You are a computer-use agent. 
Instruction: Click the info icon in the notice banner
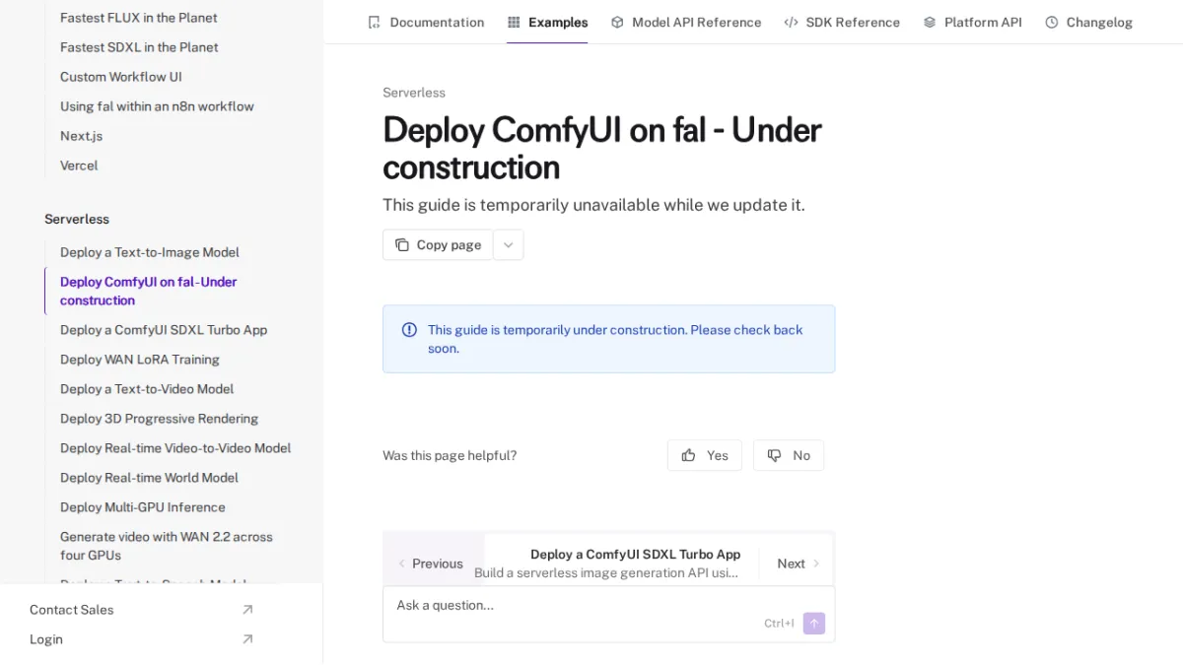click(410, 330)
